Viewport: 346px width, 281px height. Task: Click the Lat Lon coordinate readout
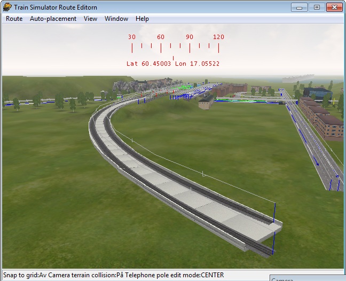tap(173, 64)
